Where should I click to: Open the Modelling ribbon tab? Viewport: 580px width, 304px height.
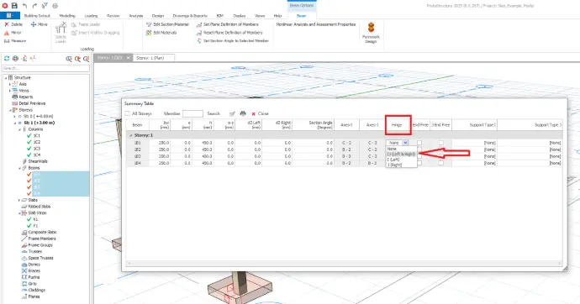click(x=67, y=16)
